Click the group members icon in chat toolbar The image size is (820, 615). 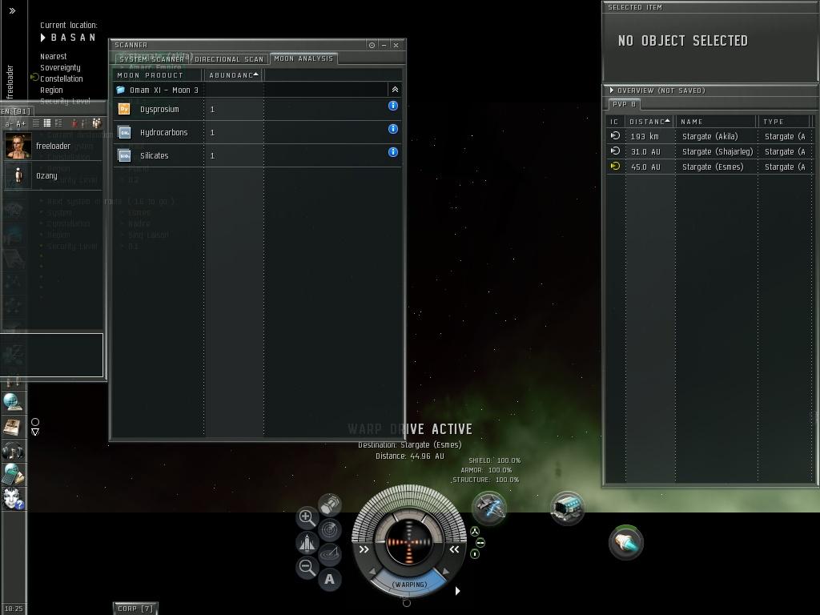click(97, 123)
